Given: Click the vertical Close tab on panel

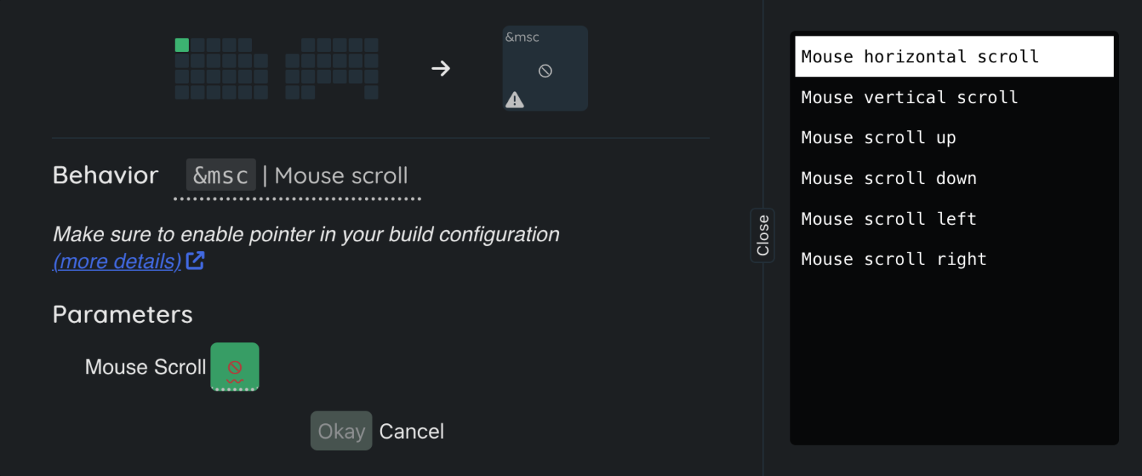Looking at the screenshot, I should pos(763,235).
